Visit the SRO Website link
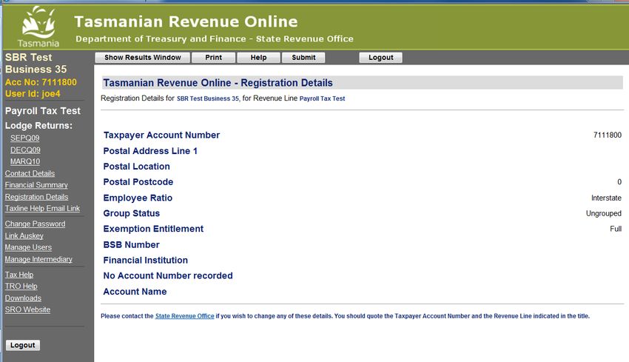Screen dimensions: 629x362 coord(27,310)
